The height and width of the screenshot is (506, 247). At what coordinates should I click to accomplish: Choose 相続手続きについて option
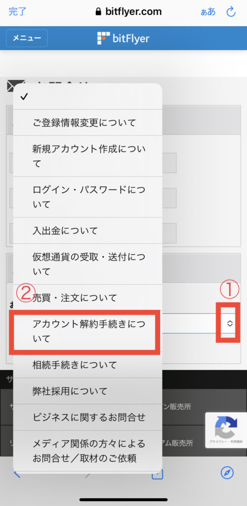(88, 365)
